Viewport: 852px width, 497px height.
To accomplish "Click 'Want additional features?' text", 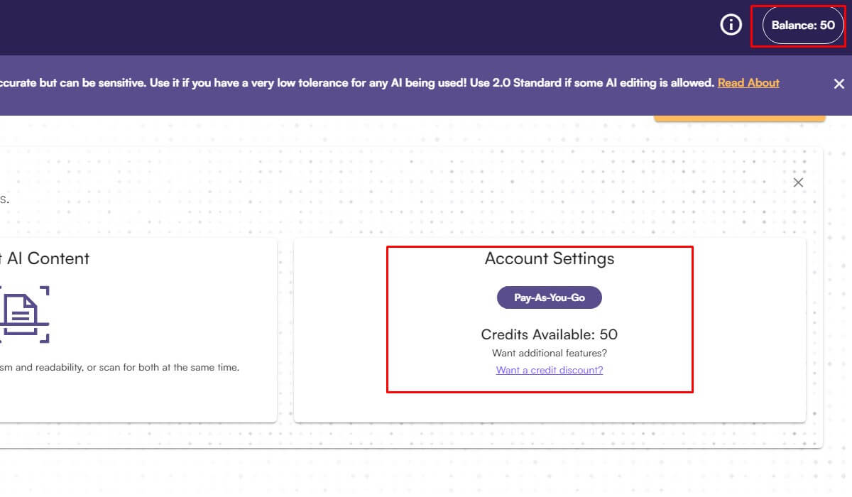I will (x=549, y=352).
